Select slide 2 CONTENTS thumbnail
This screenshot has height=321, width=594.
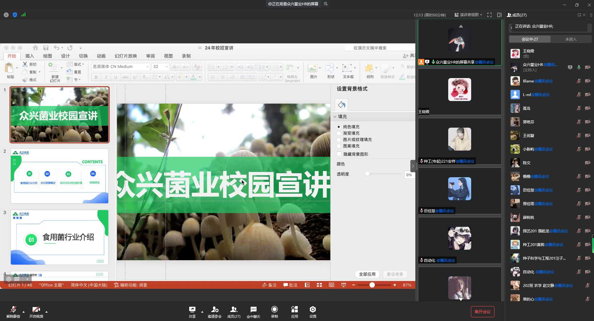[x=60, y=176]
